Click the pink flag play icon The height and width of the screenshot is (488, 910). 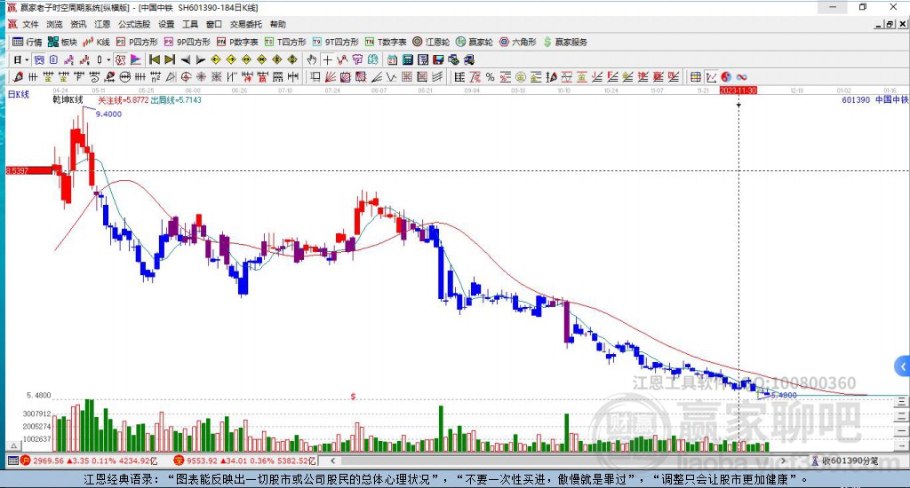[136, 59]
